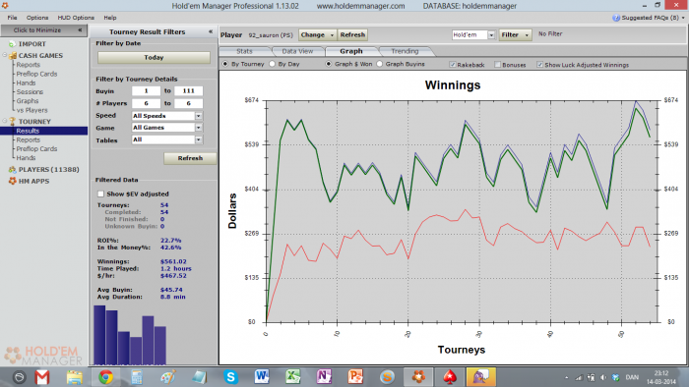Click the minimum # Players field
Screen dimensions: 689x387
tap(146, 103)
